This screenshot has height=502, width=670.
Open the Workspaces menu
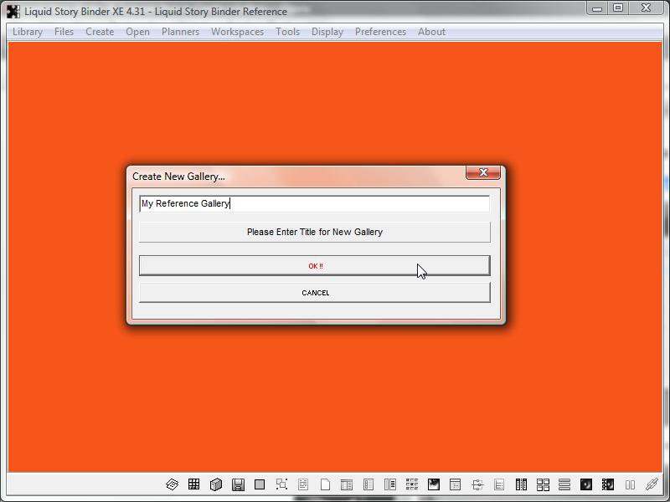click(x=237, y=32)
